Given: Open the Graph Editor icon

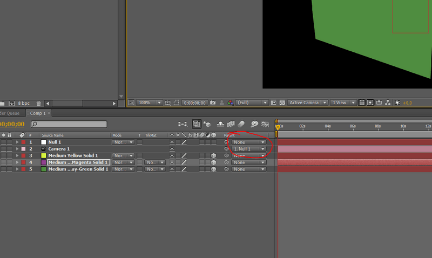Looking at the screenshot, I should [x=266, y=124].
